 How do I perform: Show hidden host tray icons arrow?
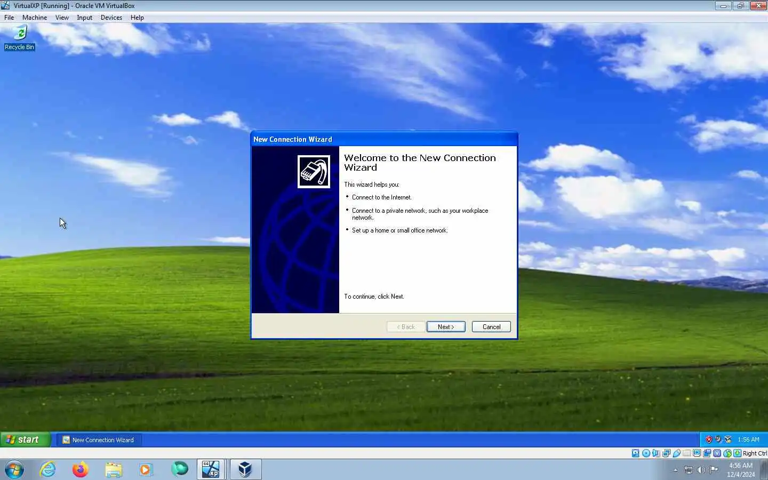[x=676, y=470]
